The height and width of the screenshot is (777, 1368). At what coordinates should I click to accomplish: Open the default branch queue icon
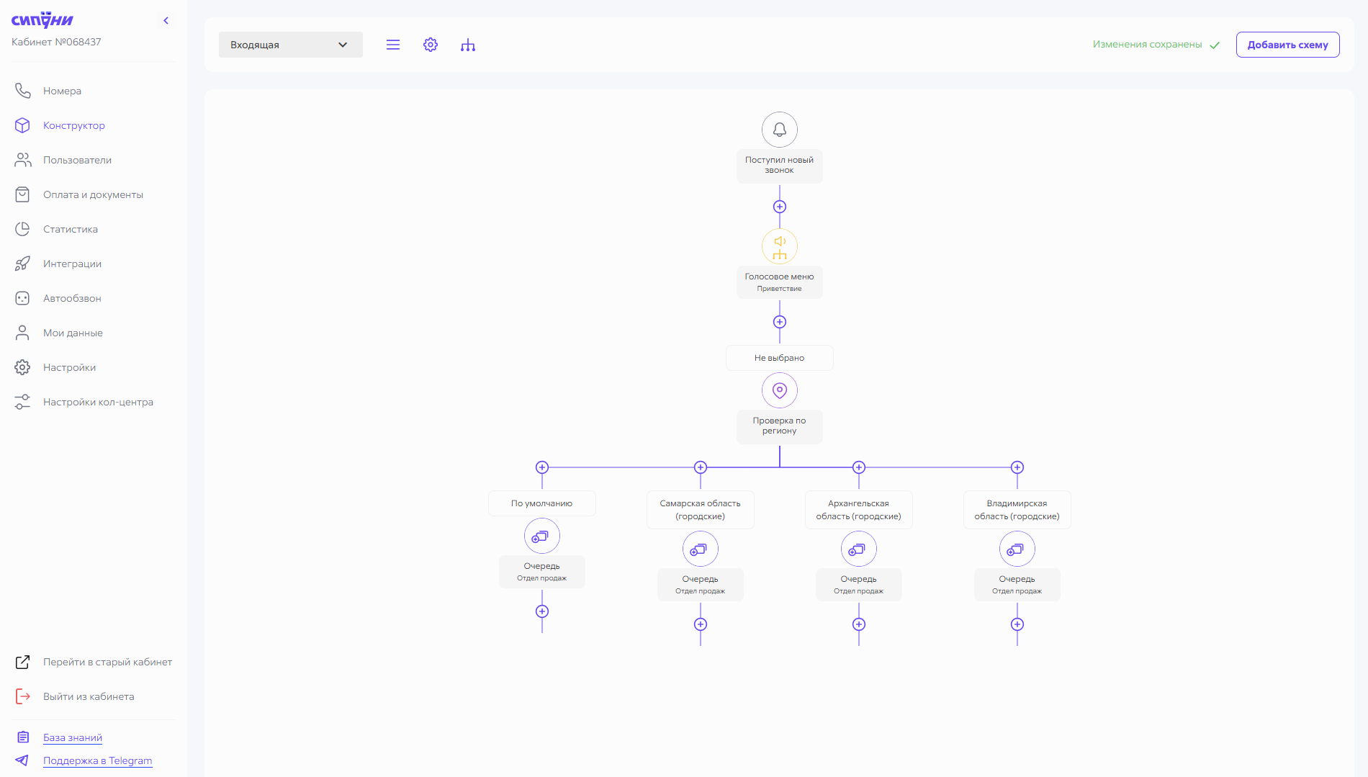click(x=541, y=536)
